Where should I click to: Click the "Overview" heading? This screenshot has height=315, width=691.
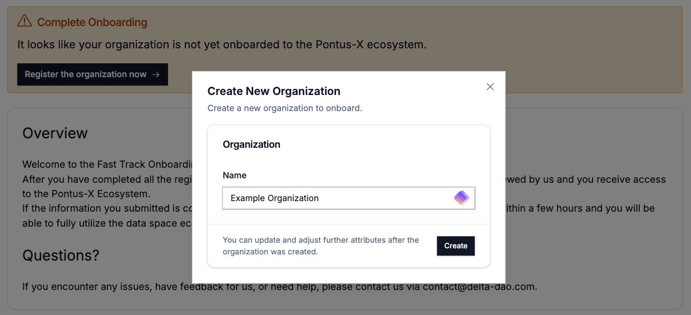55,133
